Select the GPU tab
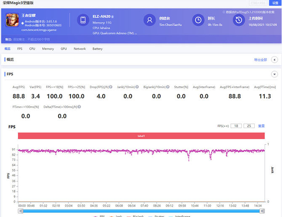Viewport: 282px width, 217px height. point(63,49)
